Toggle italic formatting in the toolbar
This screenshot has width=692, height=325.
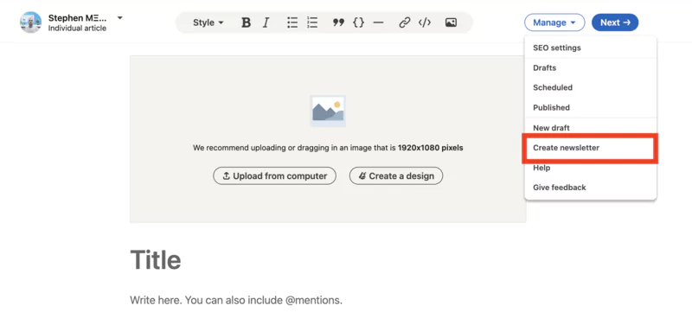click(266, 22)
